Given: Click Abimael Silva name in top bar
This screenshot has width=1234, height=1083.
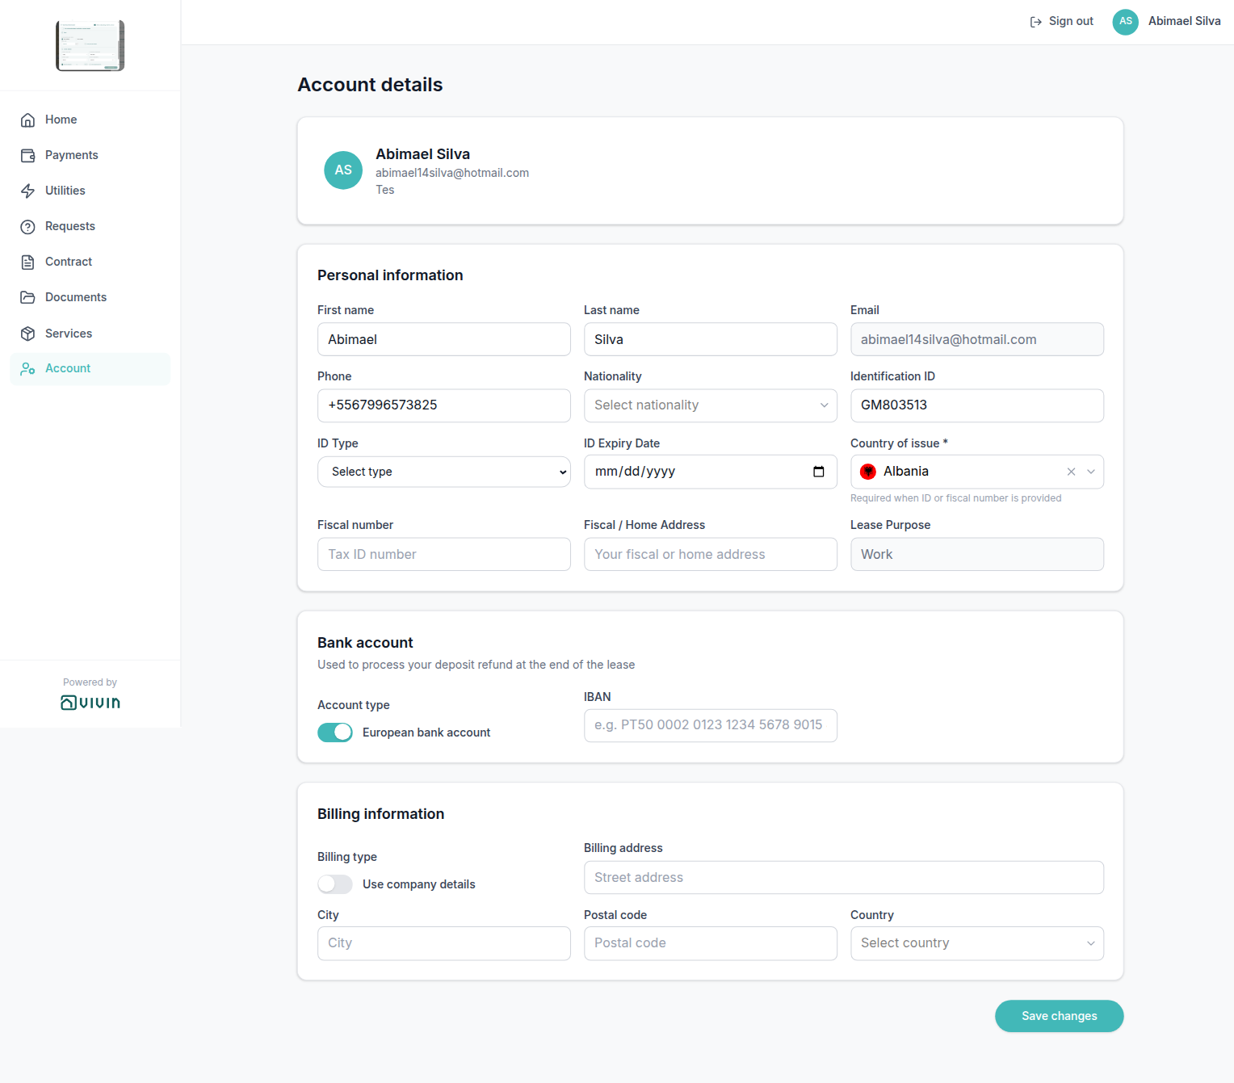Looking at the screenshot, I should 1185,22.
